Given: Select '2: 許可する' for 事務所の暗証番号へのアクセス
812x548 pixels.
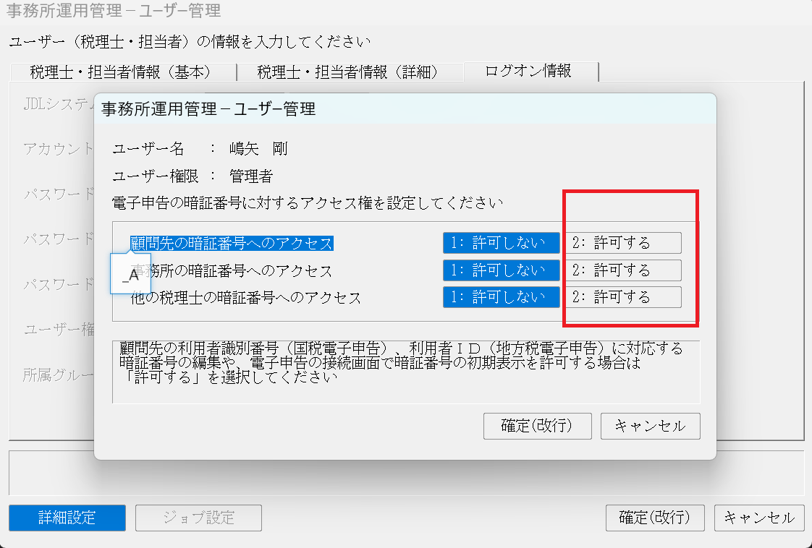Looking at the screenshot, I should click(623, 270).
